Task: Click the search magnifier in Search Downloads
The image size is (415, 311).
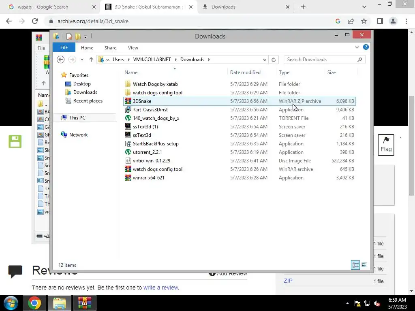Action: click(x=359, y=60)
